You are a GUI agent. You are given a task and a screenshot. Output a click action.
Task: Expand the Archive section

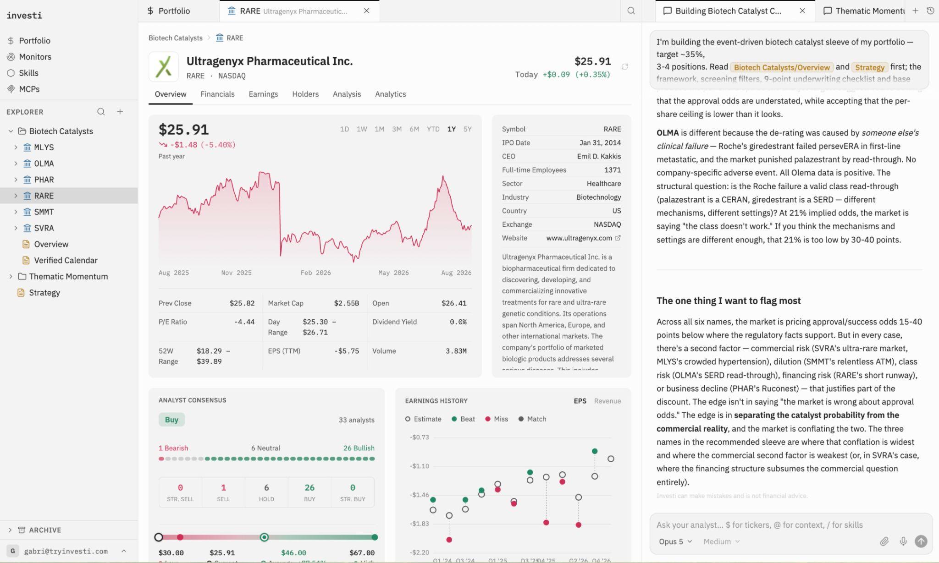[10, 530]
